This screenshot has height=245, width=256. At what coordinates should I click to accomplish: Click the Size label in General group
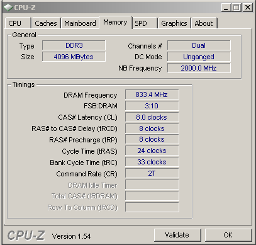tap(28, 57)
